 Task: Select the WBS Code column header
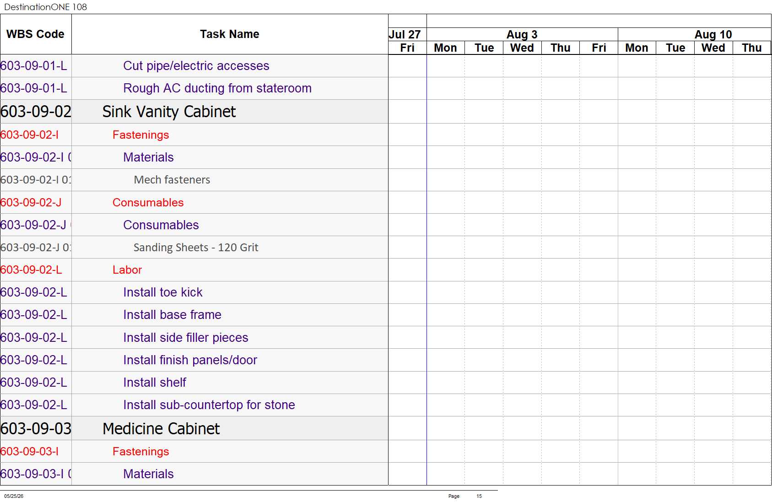pyautogui.click(x=36, y=34)
